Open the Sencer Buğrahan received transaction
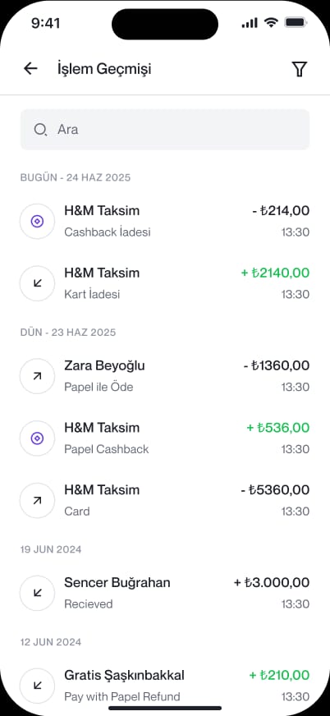This screenshot has height=716, width=330. point(165,593)
